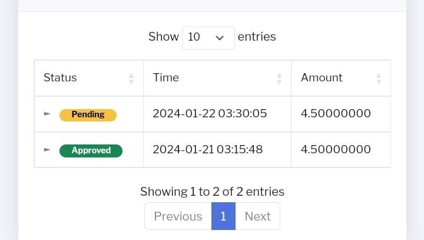This screenshot has width=424, height=240.
Task: Click the chevron in the entries selector
Action: pos(220,38)
